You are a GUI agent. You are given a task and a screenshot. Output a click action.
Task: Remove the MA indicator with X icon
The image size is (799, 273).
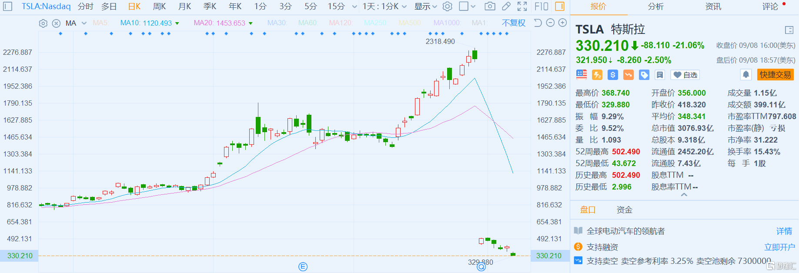pos(56,23)
